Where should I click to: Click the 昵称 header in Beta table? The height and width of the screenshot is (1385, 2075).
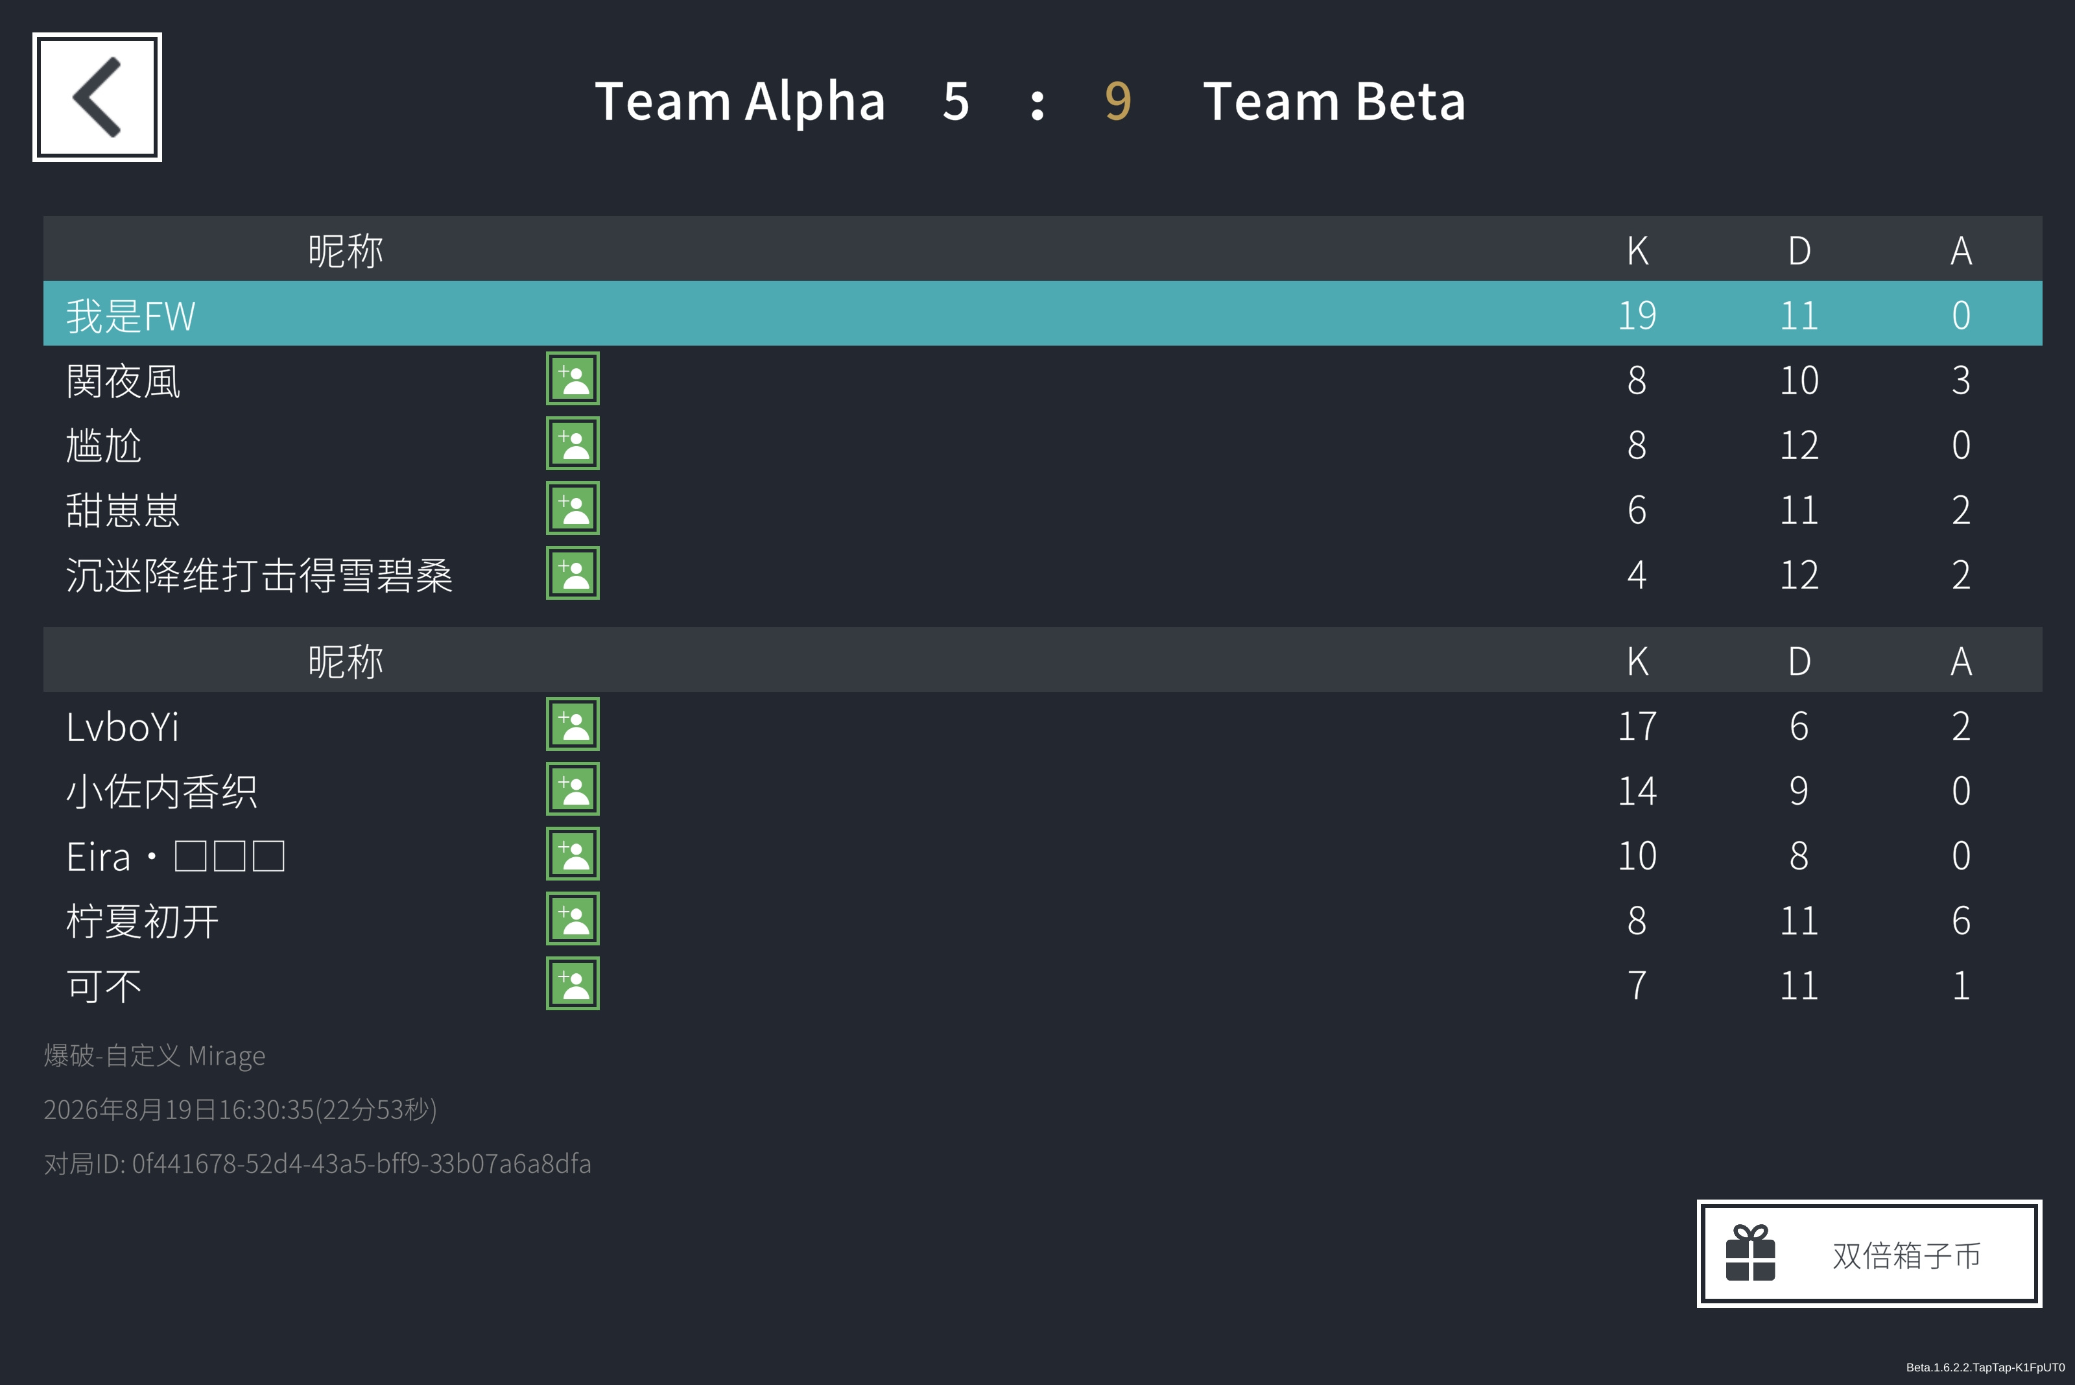(346, 661)
